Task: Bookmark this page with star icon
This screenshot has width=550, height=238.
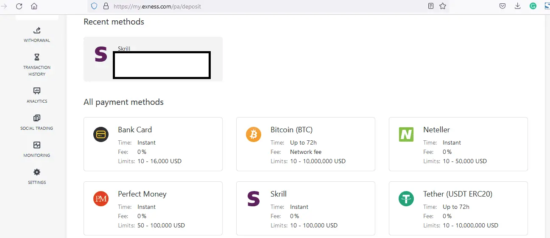Action: click(x=443, y=6)
